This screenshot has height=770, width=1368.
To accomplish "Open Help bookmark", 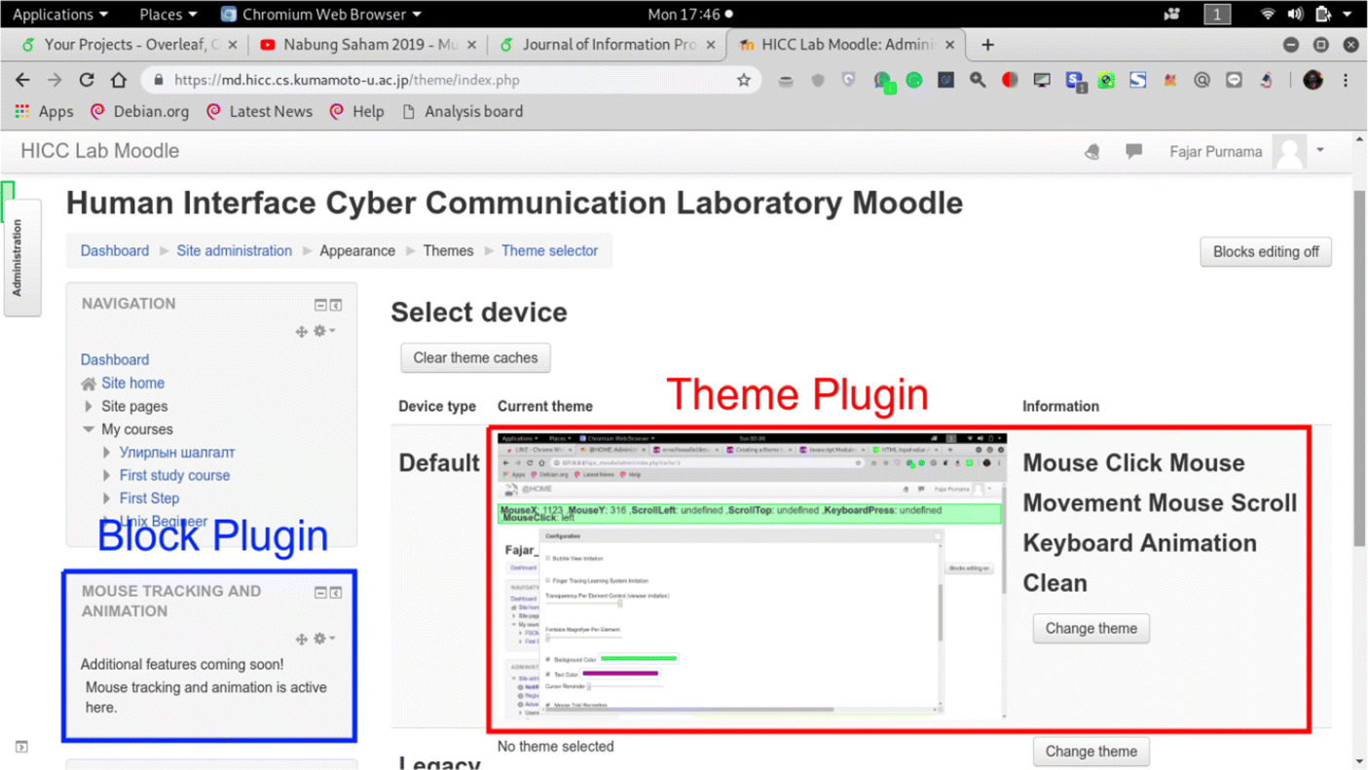I will pyautogui.click(x=356, y=112).
